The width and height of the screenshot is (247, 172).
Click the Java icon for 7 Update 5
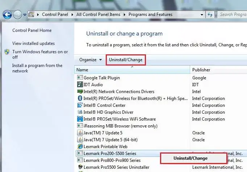[x=80, y=133]
